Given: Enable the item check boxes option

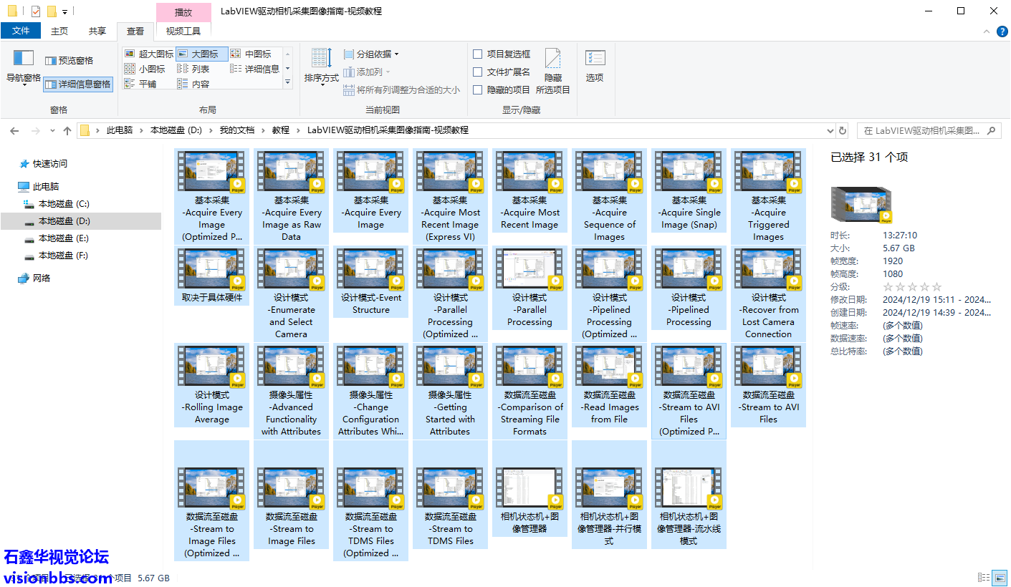Looking at the screenshot, I should pos(478,54).
